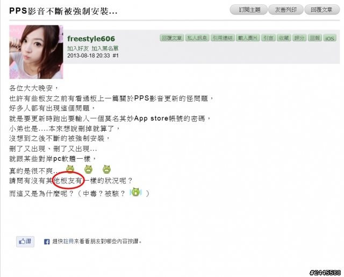
Task: Click the Facebook logo icon beside 註冊
Action: coord(47,242)
